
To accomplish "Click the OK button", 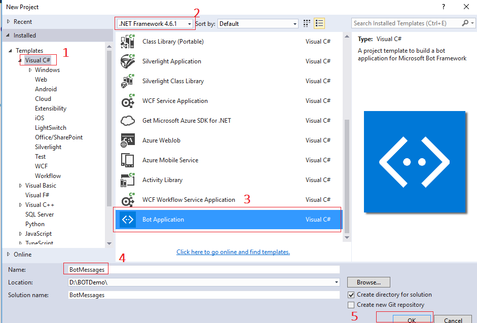I will point(412,319).
